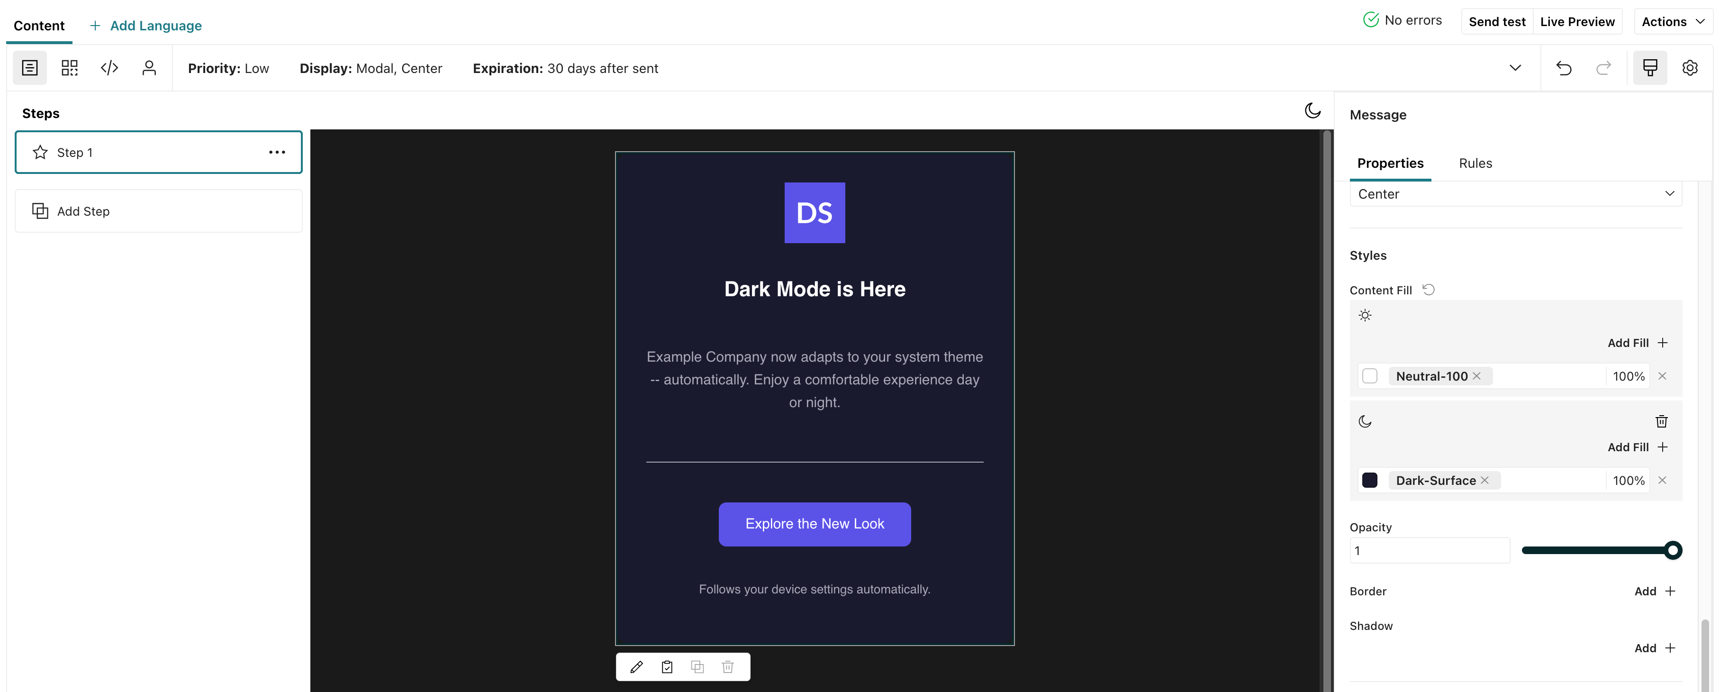Open Step 1 more options menu
This screenshot has height=692, width=1720.
coord(277,152)
